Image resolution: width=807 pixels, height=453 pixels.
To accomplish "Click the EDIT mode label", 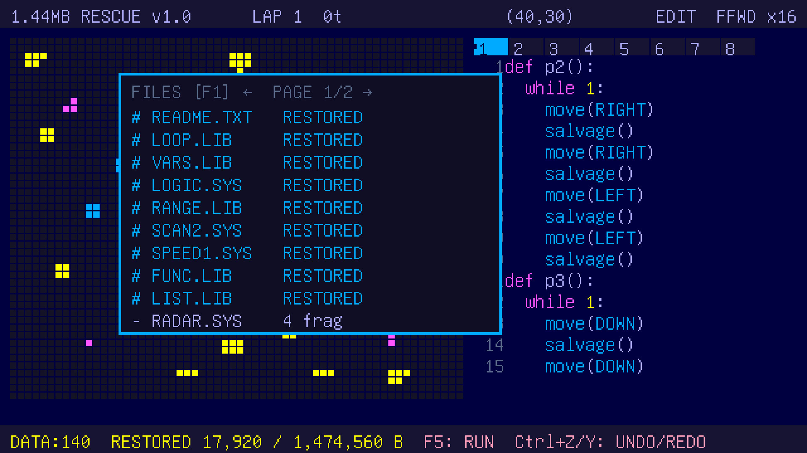I will (x=676, y=17).
